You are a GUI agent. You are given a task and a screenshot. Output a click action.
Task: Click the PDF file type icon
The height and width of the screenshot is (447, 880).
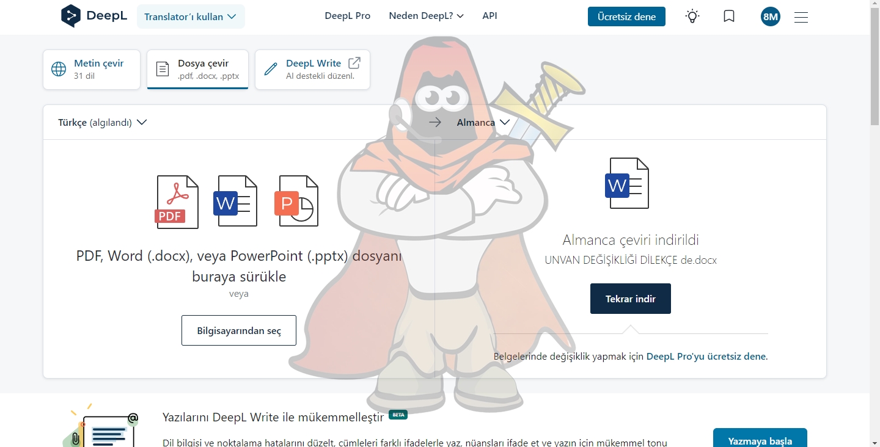[x=177, y=202]
